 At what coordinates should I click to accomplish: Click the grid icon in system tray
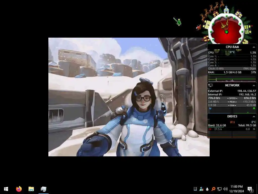pyautogui.click(x=195, y=189)
